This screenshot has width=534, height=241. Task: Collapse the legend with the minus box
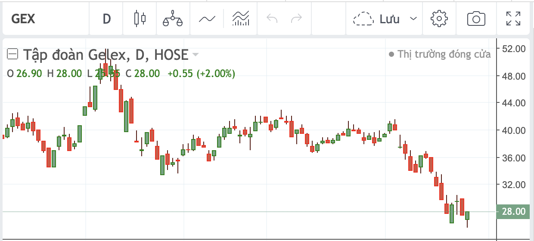(13, 55)
